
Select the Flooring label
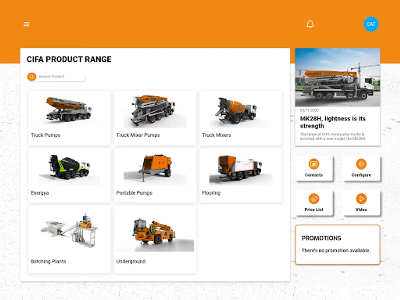[x=211, y=193]
